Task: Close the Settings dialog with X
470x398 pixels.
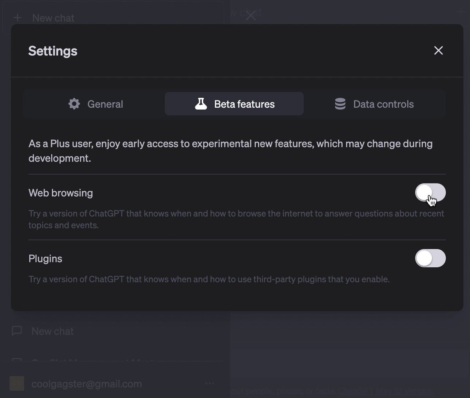Action: point(438,50)
